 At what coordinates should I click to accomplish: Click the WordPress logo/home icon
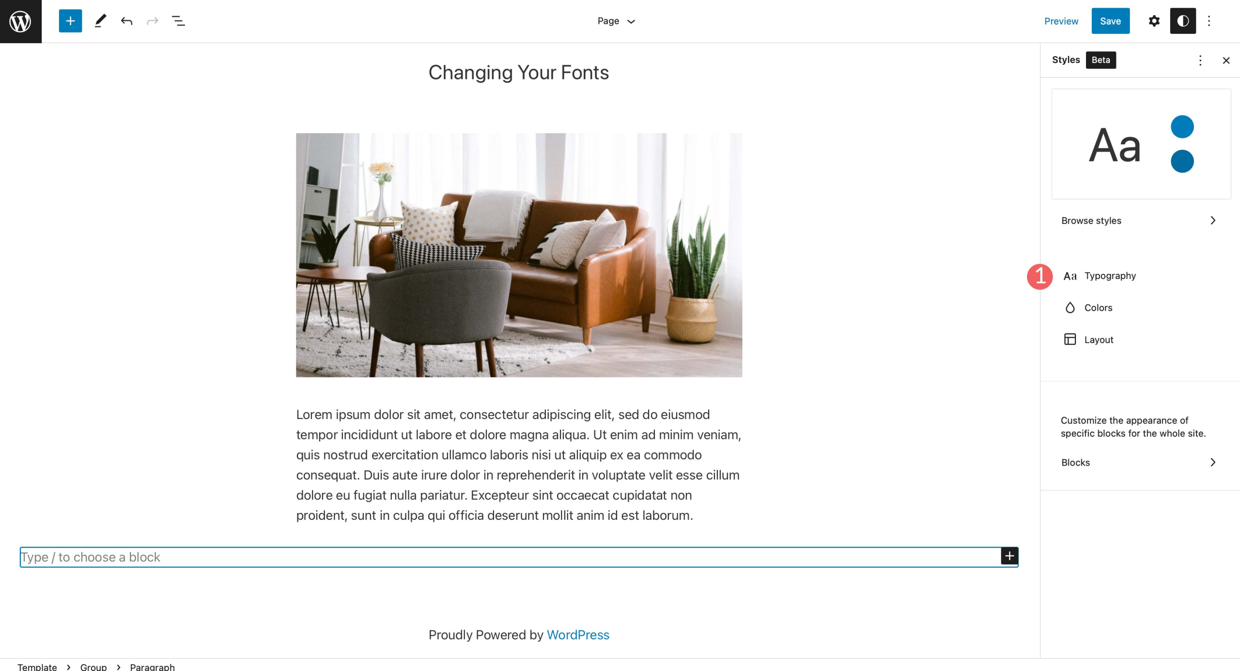tap(20, 20)
